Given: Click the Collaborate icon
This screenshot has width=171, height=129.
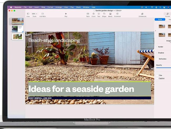Looking at the screenshot, I should (142, 14).
